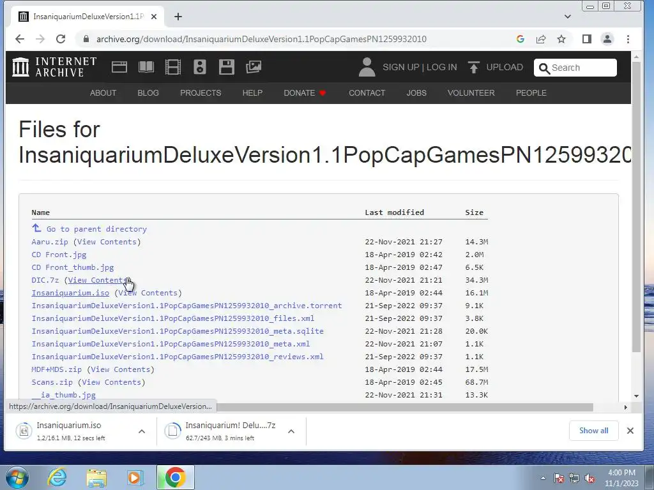Open the Audio speaker icon
Screen dimensions: 654x490
tap(200, 67)
